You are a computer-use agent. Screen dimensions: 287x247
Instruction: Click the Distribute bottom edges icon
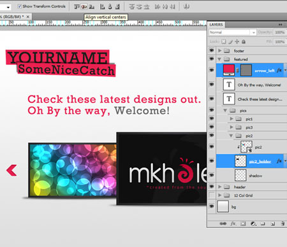(147, 7)
